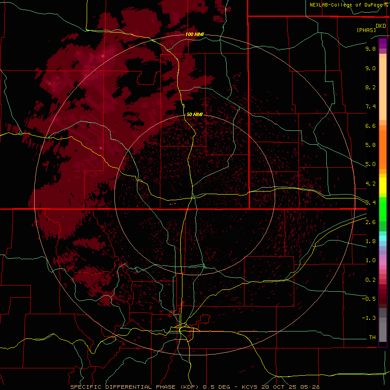This screenshot has height=390, width=390.
Task: Click the 8.2 scale value
Action: tap(370, 87)
